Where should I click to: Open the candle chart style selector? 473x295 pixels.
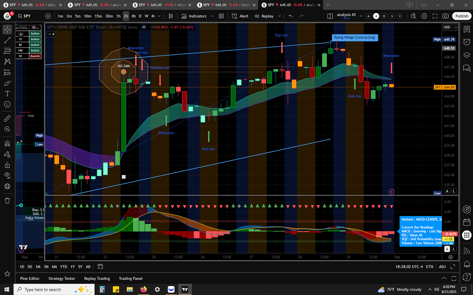[171, 16]
